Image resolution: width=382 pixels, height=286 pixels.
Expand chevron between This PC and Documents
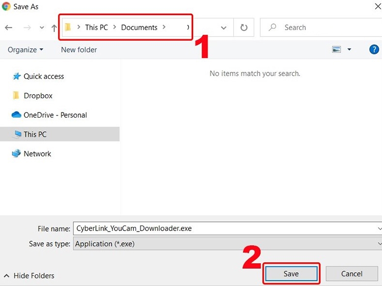[115, 27]
